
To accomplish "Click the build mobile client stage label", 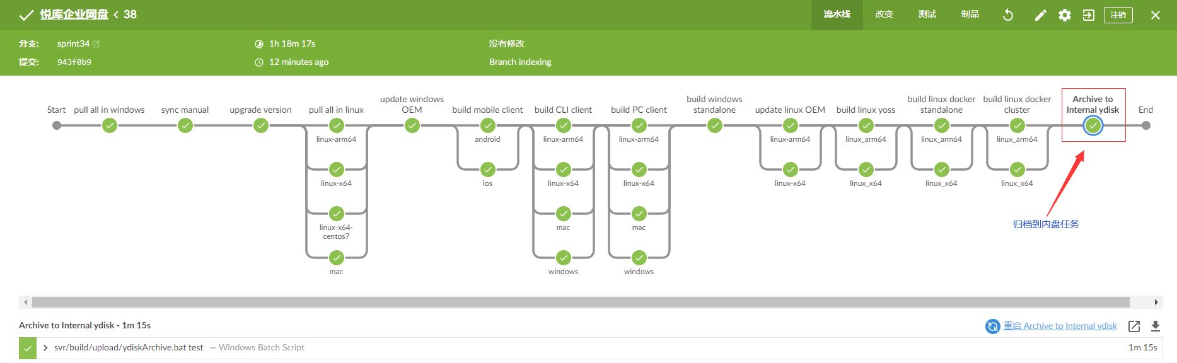I will pos(487,110).
